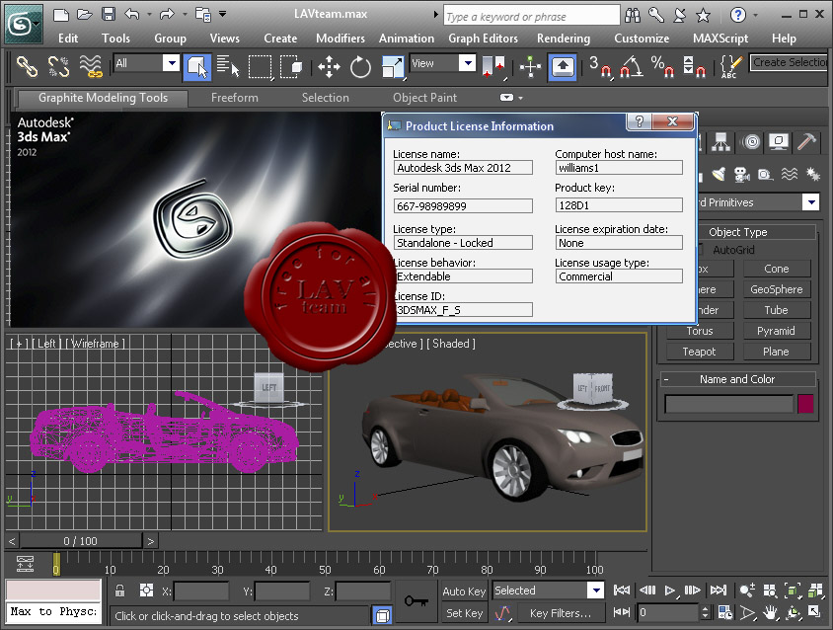The image size is (833, 630).
Task: Open the Display panel monitor tab
Action: coord(779,141)
